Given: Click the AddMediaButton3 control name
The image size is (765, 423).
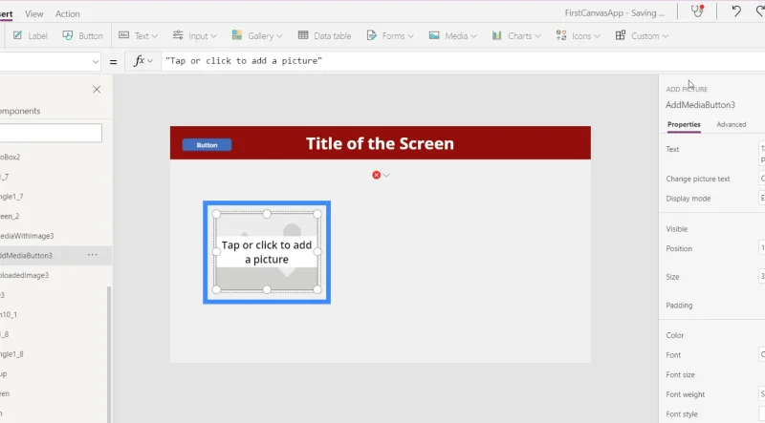Looking at the screenshot, I should tap(700, 105).
